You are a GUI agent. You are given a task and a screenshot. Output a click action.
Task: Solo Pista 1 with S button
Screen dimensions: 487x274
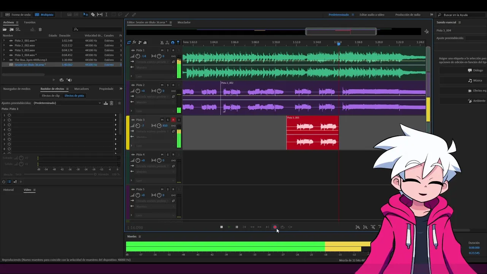click(167, 50)
